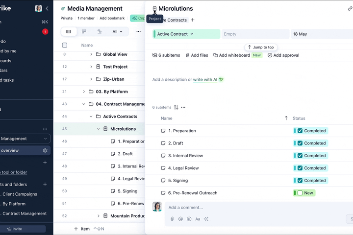
Task: Collapse the sidebar with the left chevron
Action: pyautogui.click(x=47, y=8)
